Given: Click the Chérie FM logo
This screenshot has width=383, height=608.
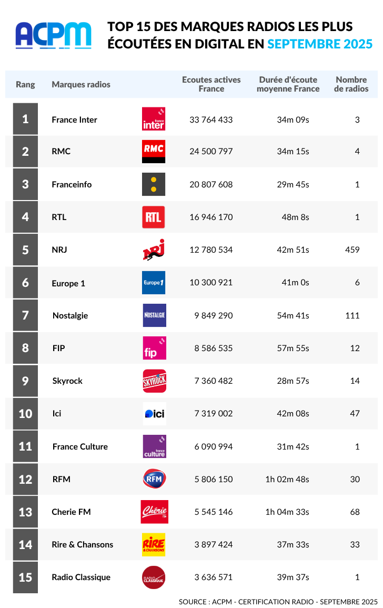Looking at the screenshot, I should pos(154,512).
